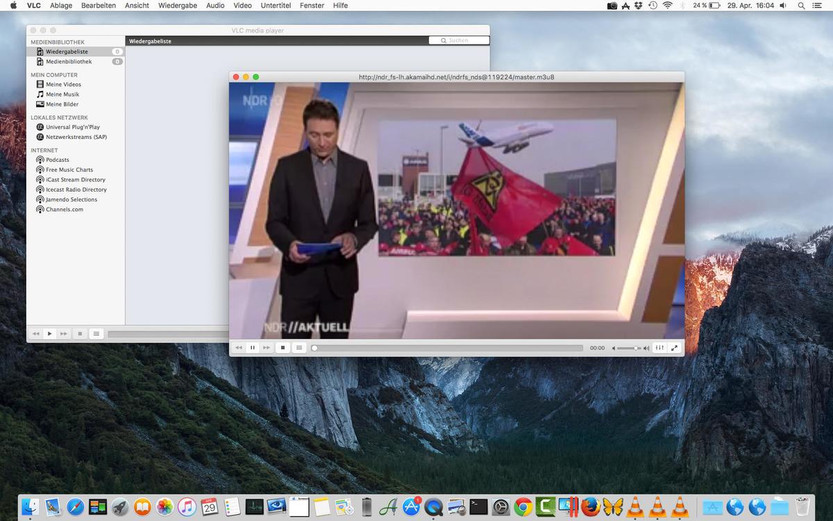Image resolution: width=833 pixels, height=521 pixels.
Task: Click the Suchen search field
Action: click(x=457, y=40)
